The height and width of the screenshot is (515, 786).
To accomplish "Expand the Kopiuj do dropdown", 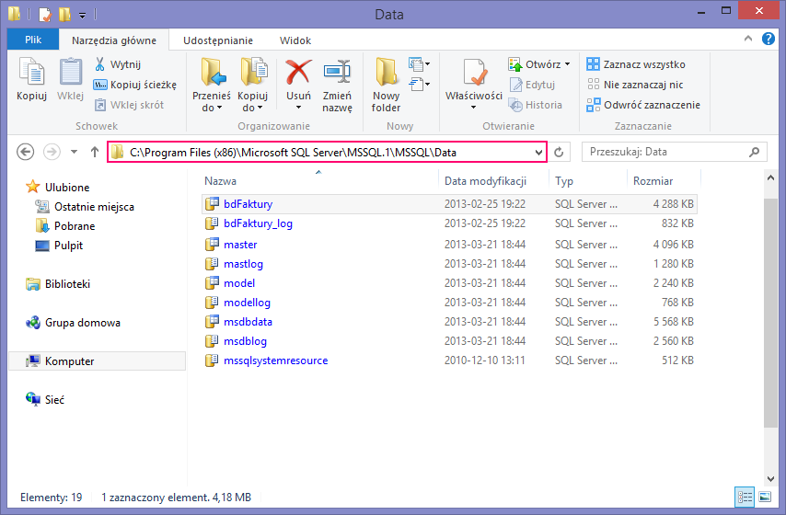I will [x=252, y=108].
